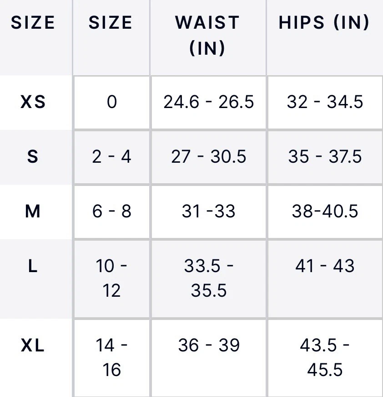Select the XL size row label

pos(33,346)
